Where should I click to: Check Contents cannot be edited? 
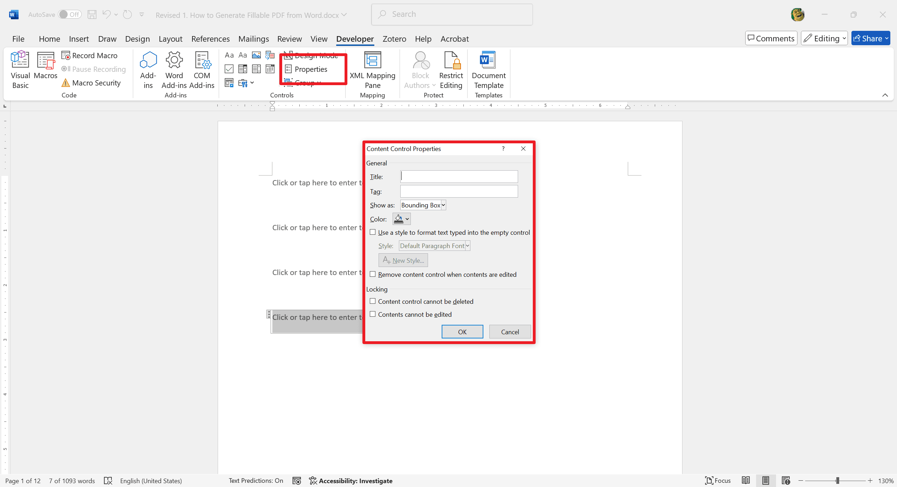[x=373, y=314]
